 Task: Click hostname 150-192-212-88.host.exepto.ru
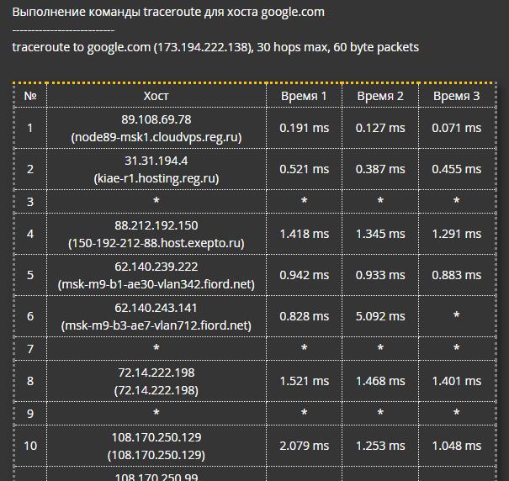(x=156, y=243)
